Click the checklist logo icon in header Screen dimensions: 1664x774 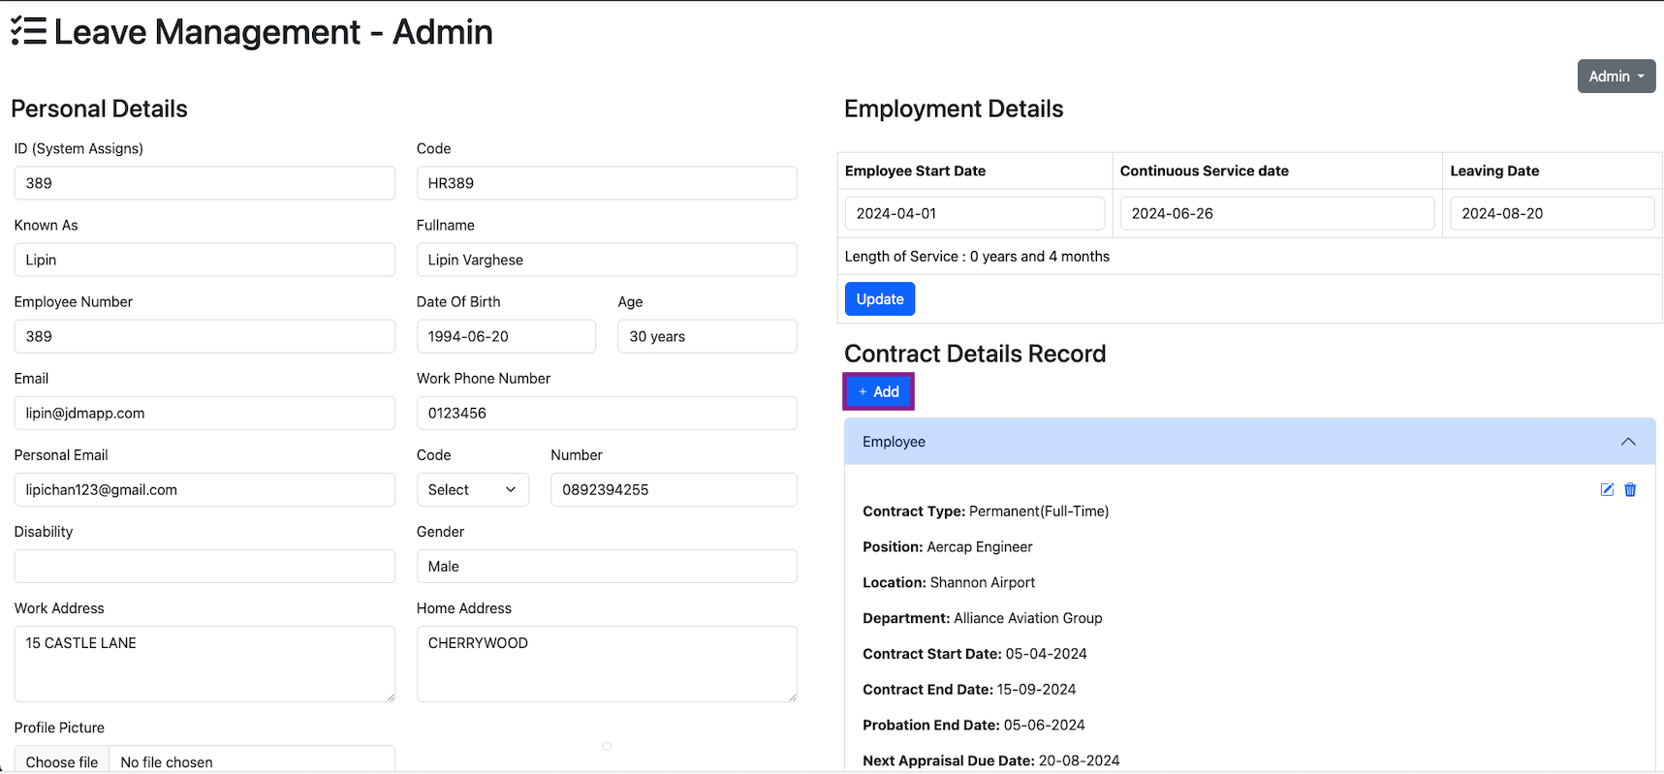coord(28,32)
